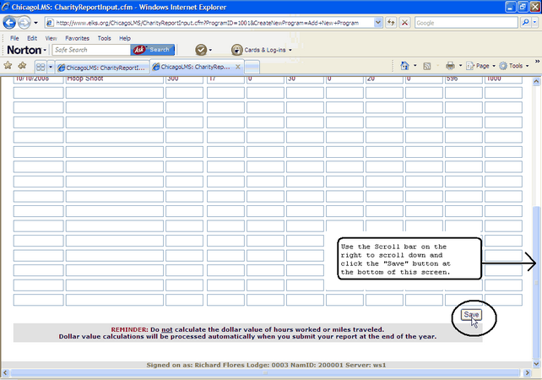The height and width of the screenshot is (380, 542).
Task: Click the Ask Search button
Action: pos(153,50)
